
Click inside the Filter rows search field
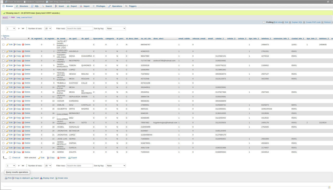(79, 29)
